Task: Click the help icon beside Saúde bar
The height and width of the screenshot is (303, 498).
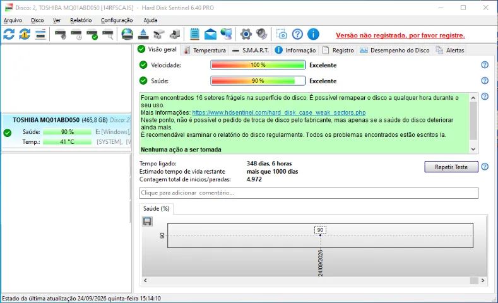Action: [485, 81]
